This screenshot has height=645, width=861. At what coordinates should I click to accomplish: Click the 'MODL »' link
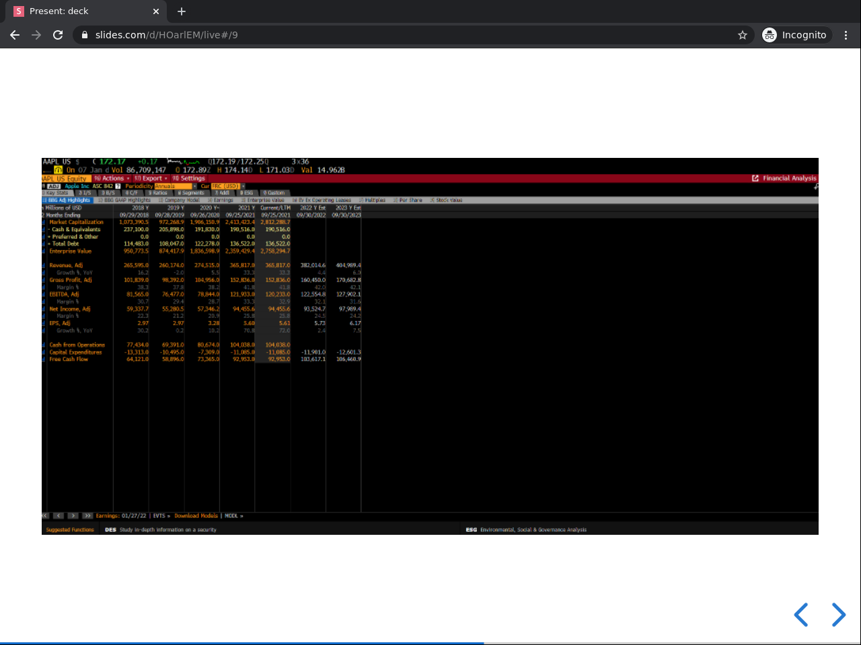coord(233,516)
